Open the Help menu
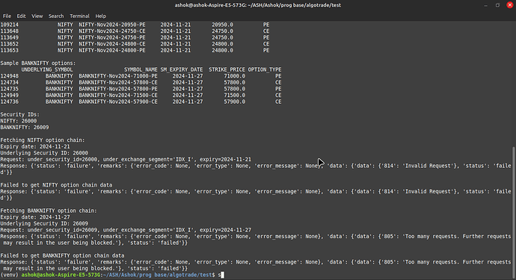This screenshot has width=516, height=280. coord(101,16)
